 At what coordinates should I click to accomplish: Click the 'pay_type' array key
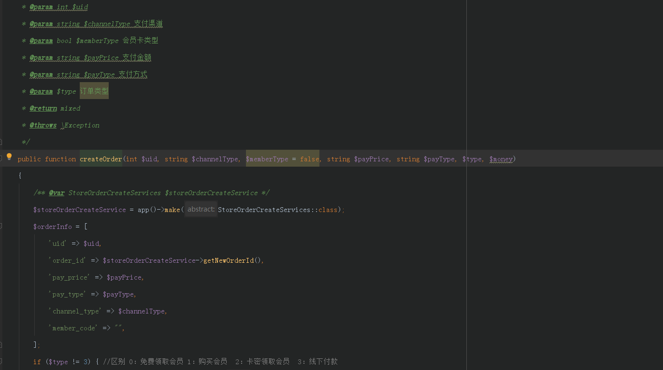tap(68, 294)
